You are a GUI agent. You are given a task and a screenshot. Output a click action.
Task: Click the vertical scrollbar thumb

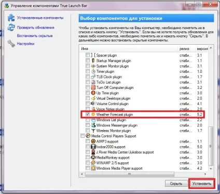211,146
